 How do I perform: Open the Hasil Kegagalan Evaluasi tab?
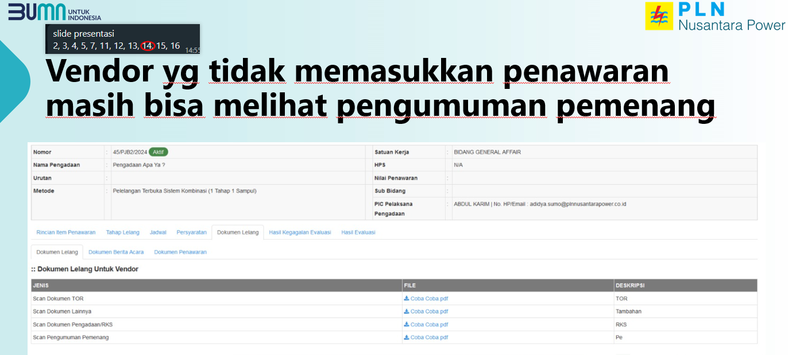pyautogui.click(x=300, y=232)
